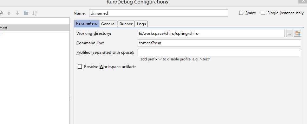Click the Working directory input field
This screenshot has width=307, height=124.
click(211, 34)
